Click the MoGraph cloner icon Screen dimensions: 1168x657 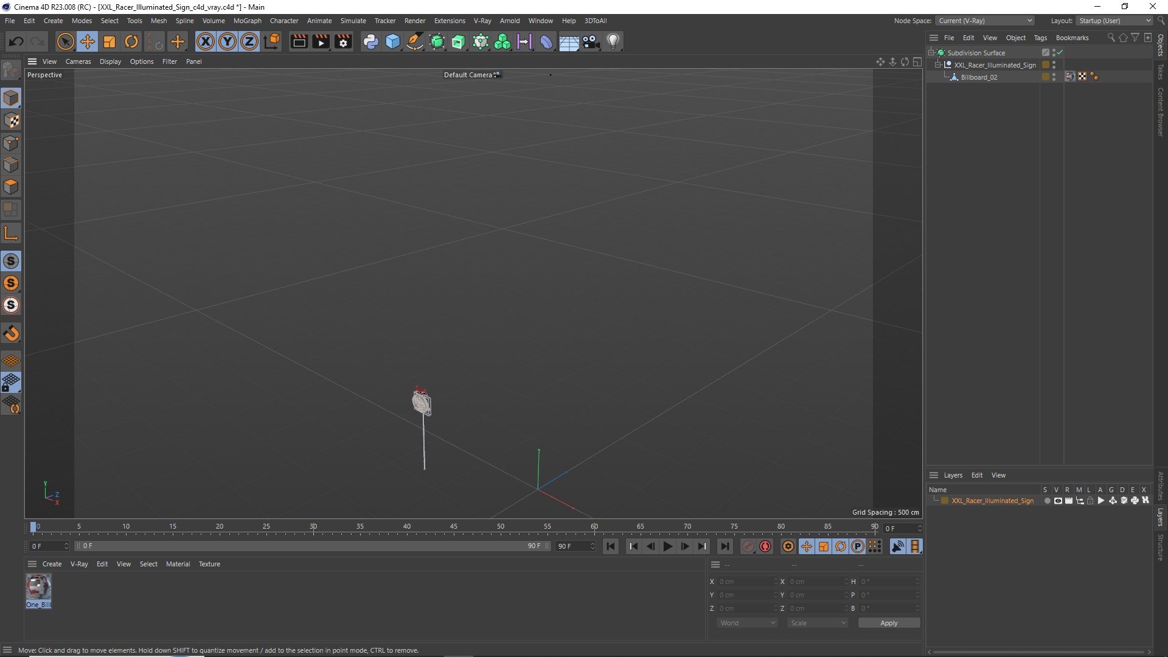(x=502, y=41)
